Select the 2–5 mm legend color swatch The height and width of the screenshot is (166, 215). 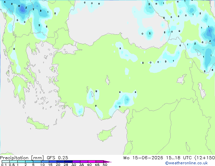point(29,162)
